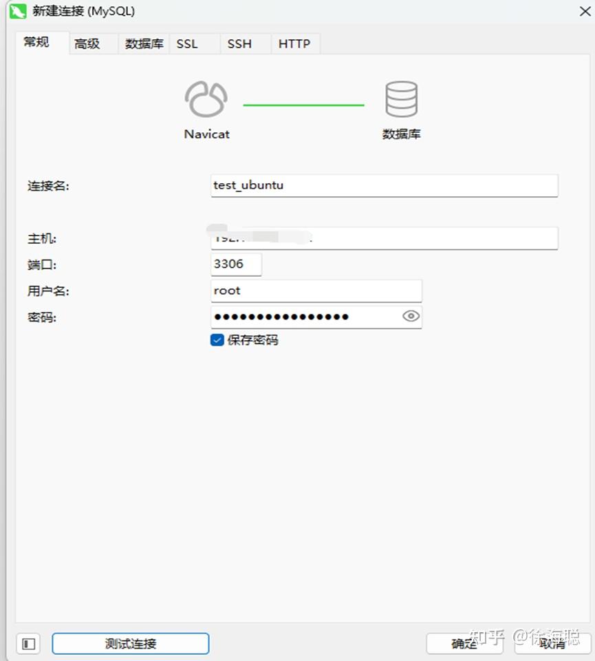Click the Navicat logo in the dialog
The image size is (595, 661).
point(206,98)
